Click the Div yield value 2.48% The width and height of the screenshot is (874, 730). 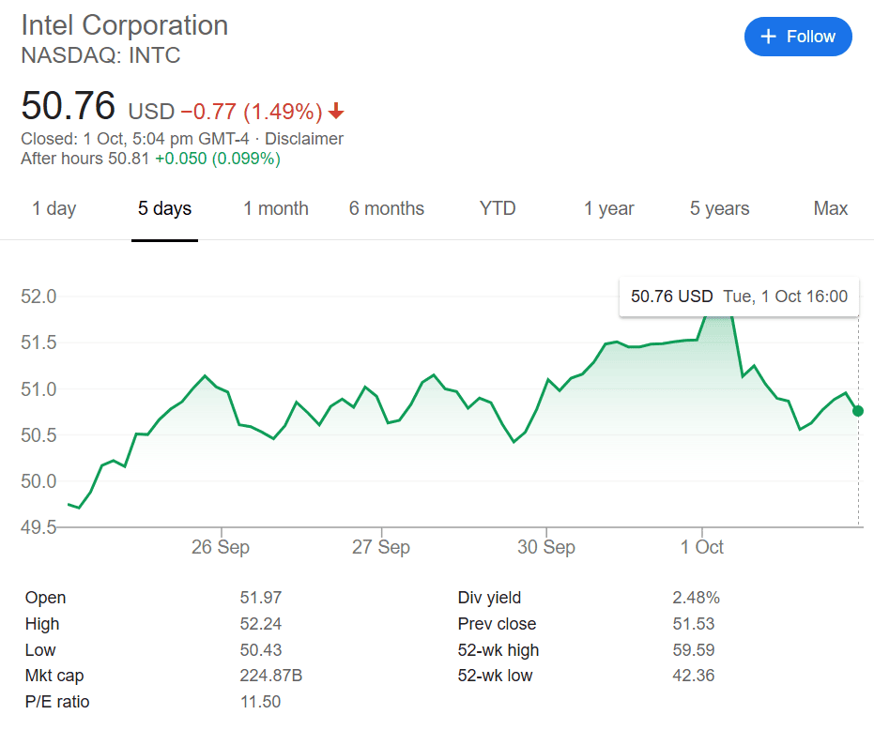click(x=696, y=598)
